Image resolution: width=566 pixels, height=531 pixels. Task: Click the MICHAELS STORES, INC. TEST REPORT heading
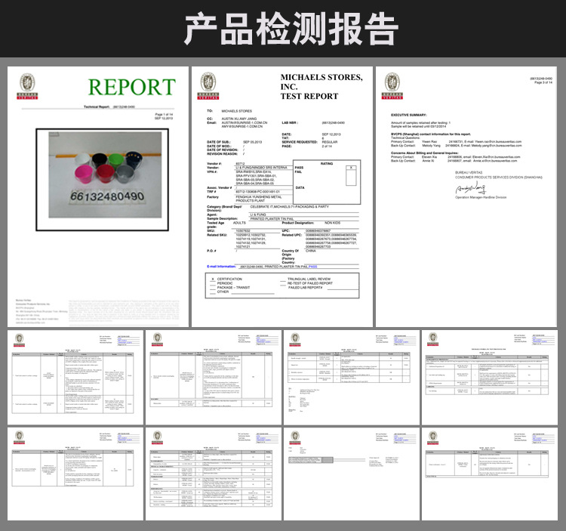321,87
